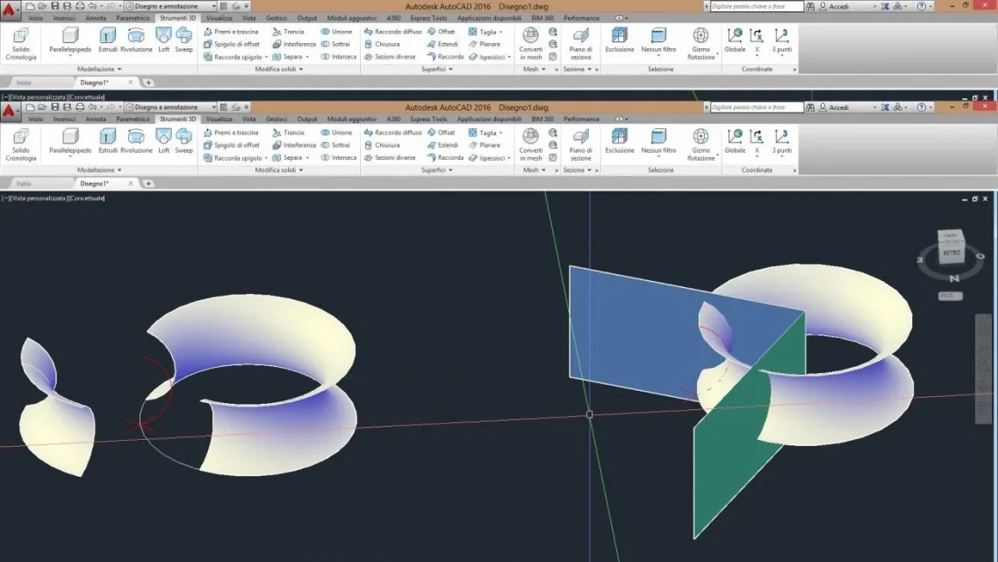
Task: Click search keyword field in upper AutoCAD window
Action: [757, 6]
